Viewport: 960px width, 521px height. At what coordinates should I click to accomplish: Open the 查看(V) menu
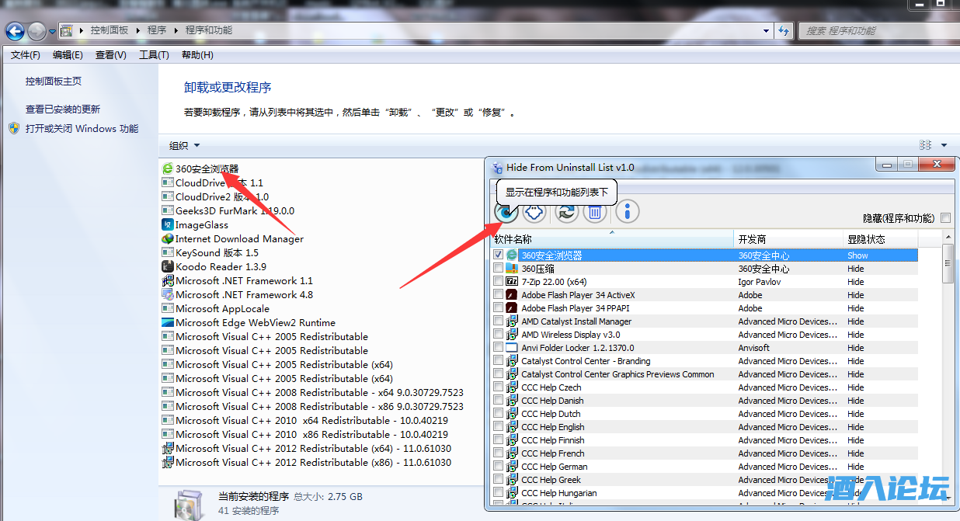[110, 55]
